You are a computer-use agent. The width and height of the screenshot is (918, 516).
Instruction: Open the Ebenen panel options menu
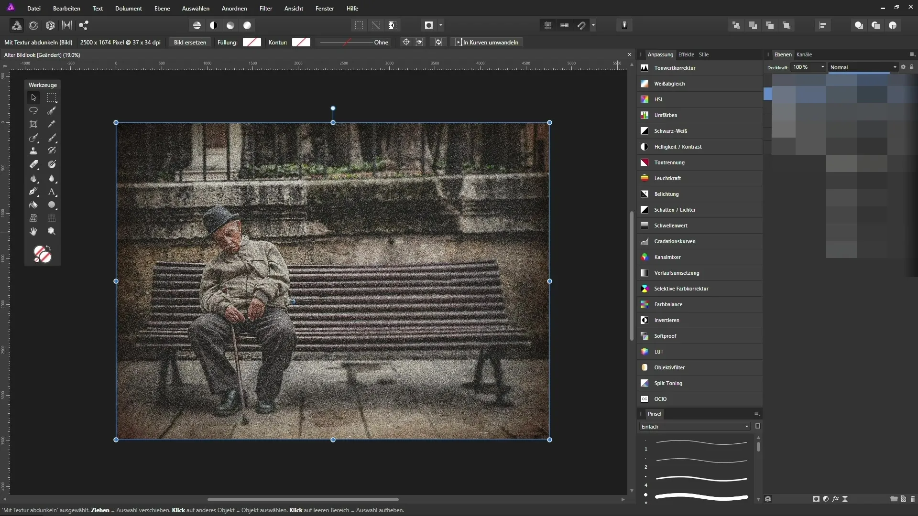(912, 54)
